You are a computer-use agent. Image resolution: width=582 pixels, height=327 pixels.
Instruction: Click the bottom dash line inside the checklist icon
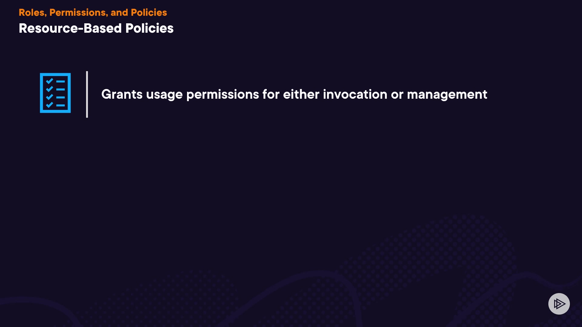pyautogui.click(x=60, y=105)
